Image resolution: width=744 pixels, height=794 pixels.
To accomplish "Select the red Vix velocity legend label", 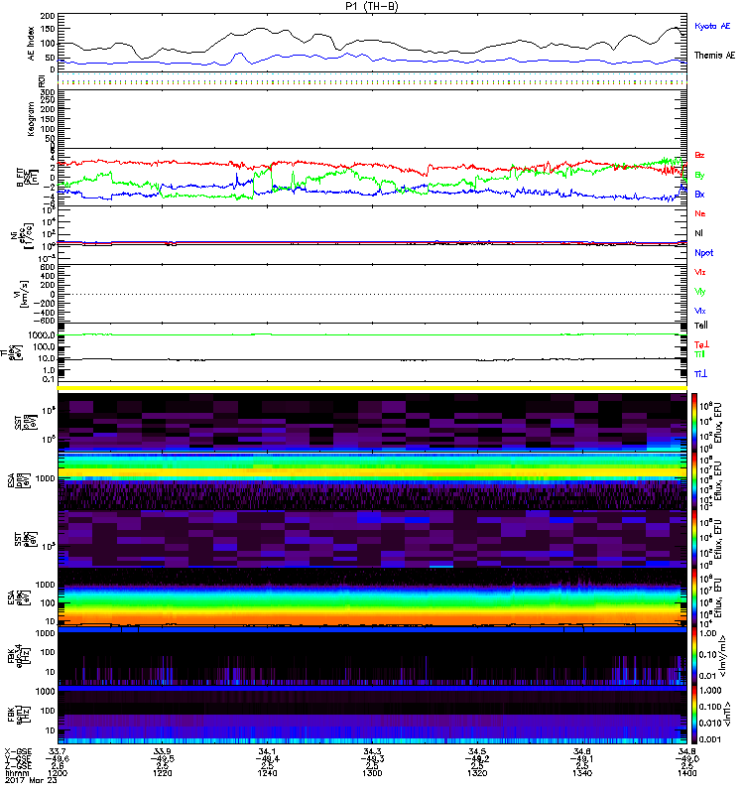I will point(700,272).
